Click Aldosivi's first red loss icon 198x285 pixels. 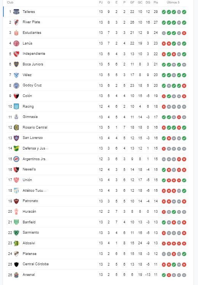tap(164, 244)
